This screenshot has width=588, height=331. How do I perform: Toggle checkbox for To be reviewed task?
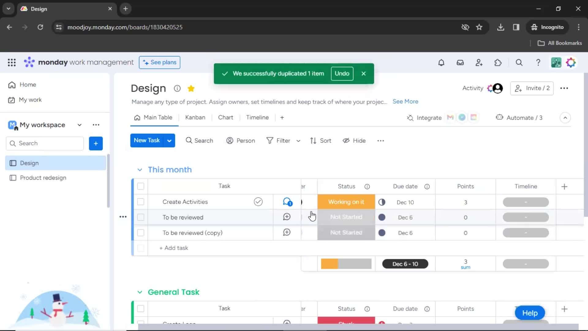pos(141,217)
